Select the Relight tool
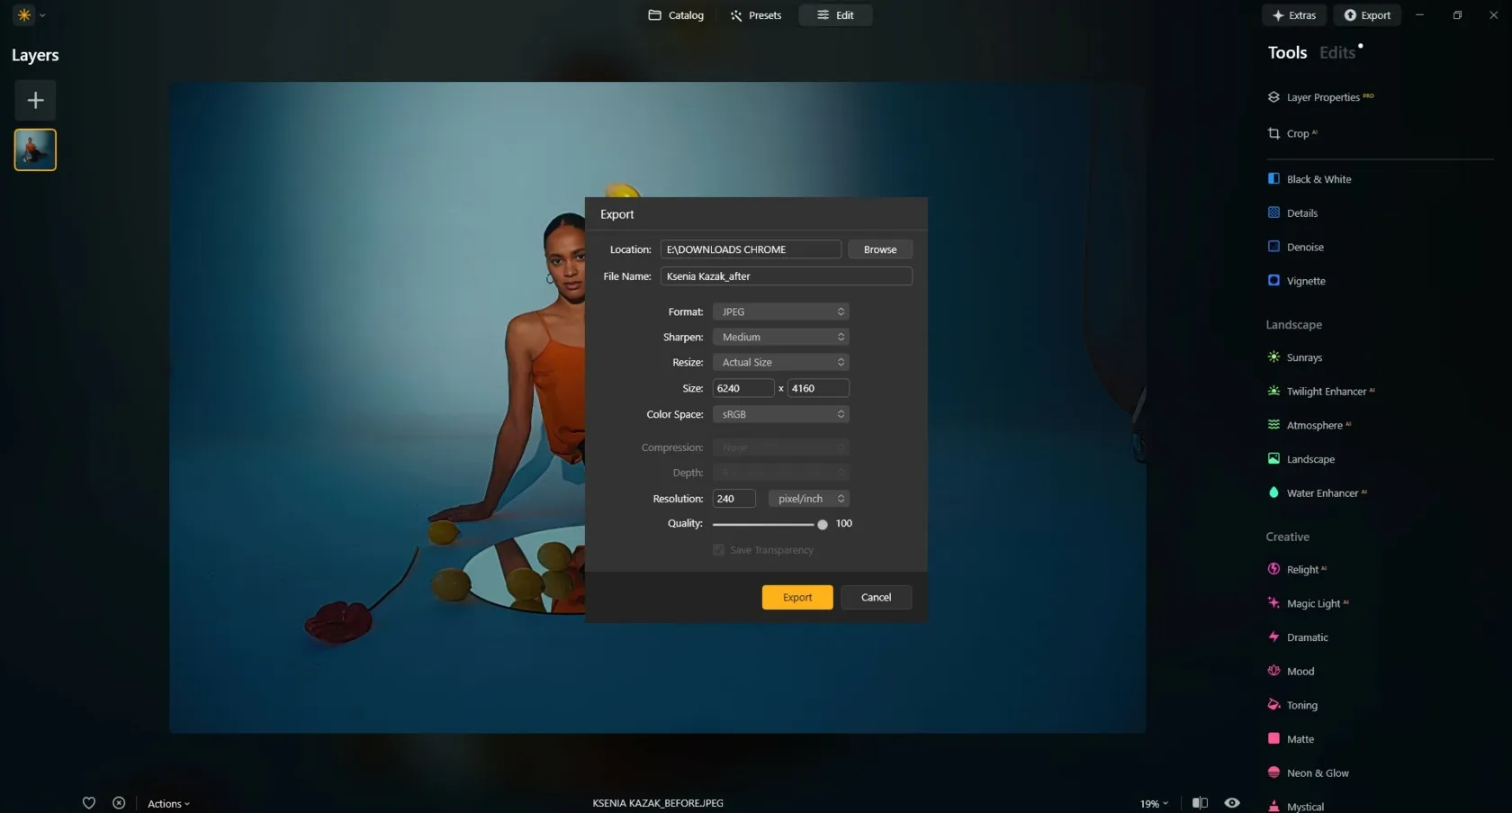Viewport: 1512px width, 813px height. [1301, 570]
